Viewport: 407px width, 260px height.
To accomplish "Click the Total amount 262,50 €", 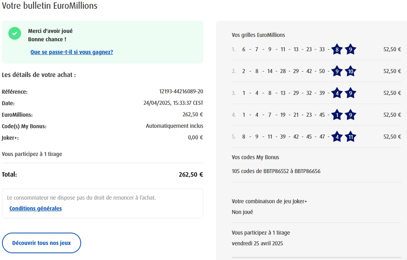I will 191,174.
